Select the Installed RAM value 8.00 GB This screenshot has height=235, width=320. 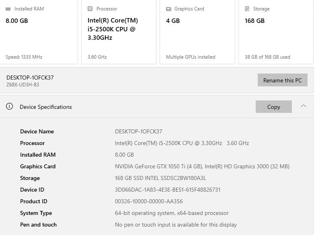pos(124,155)
